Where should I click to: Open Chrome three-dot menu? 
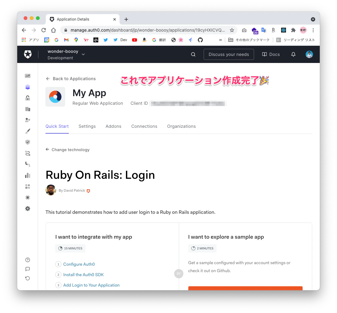point(313,30)
